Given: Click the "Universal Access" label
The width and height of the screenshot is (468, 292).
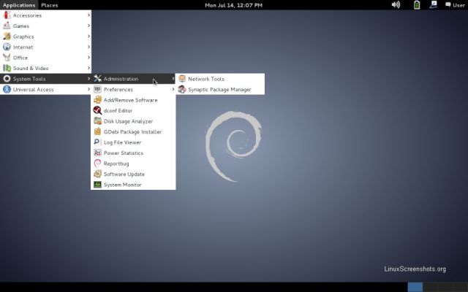Looking at the screenshot, I should (x=33, y=89).
